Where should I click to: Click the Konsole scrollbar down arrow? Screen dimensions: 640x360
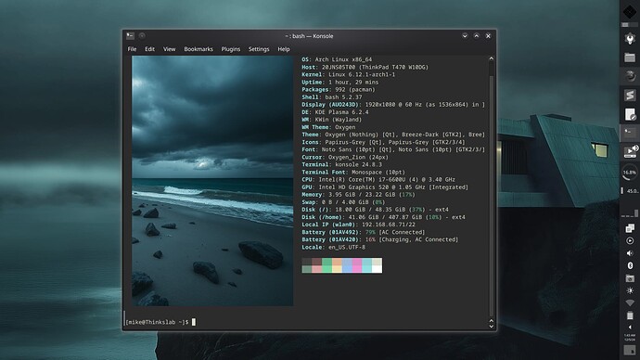pos(492,326)
